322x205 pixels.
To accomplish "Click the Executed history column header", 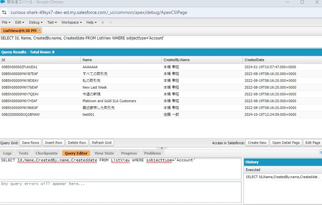I will click(x=283, y=170).
